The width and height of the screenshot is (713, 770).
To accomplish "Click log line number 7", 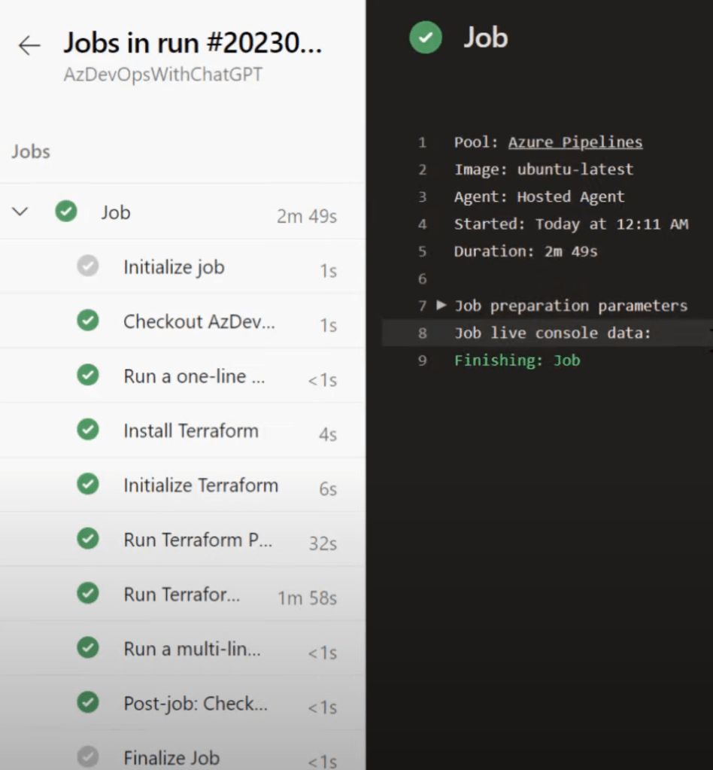I will pos(422,306).
